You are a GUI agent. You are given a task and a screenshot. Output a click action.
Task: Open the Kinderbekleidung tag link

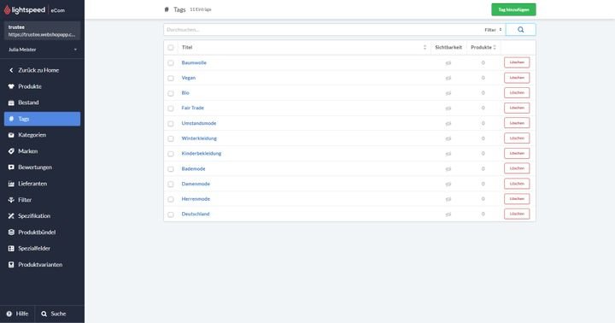(202, 154)
